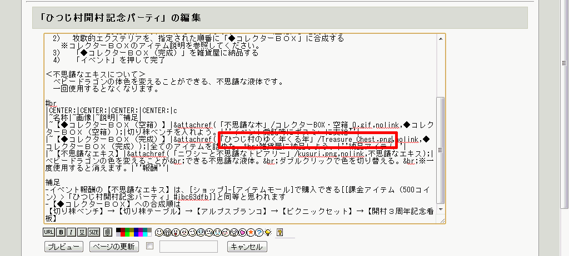This screenshot has height=256, width=569.
Task: Insert the lightbulb idea emoticon
Action: pos(267,232)
